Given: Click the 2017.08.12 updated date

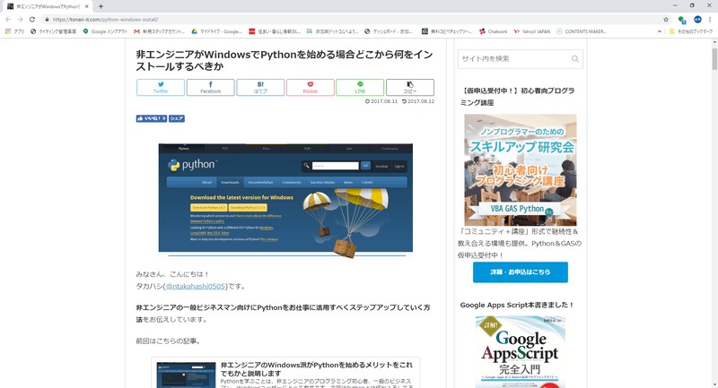Looking at the screenshot, I should point(418,101).
